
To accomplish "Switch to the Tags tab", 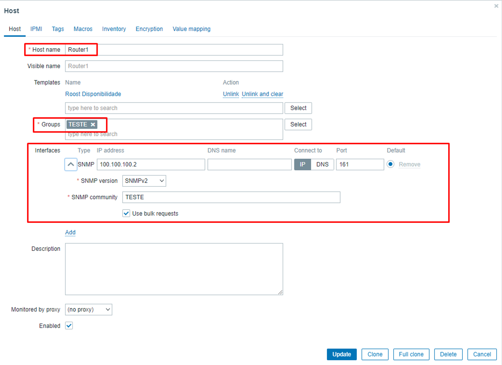I will [x=58, y=29].
